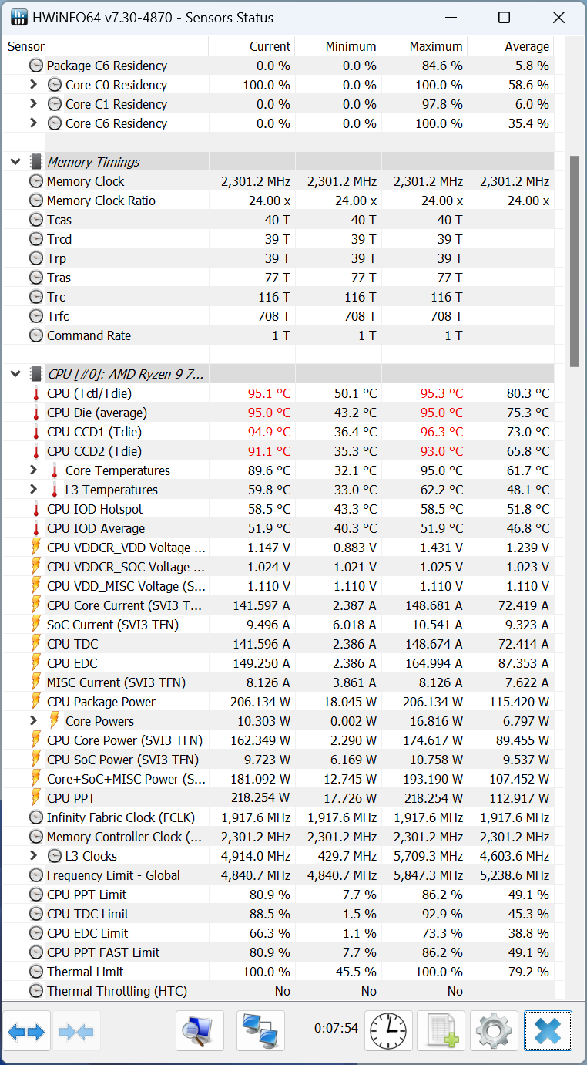The height and width of the screenshot is (1065, 587).
Task: Select the Thermal Throttling (HTC) row
Action: coord(116,991)
